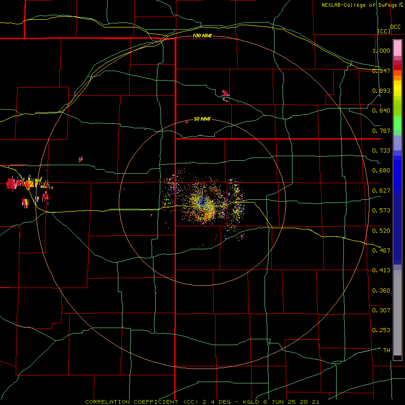The height and width of the screenshot is (405, 405).
Task: Click the "0.947" color bar value
Action: point(381,71)
